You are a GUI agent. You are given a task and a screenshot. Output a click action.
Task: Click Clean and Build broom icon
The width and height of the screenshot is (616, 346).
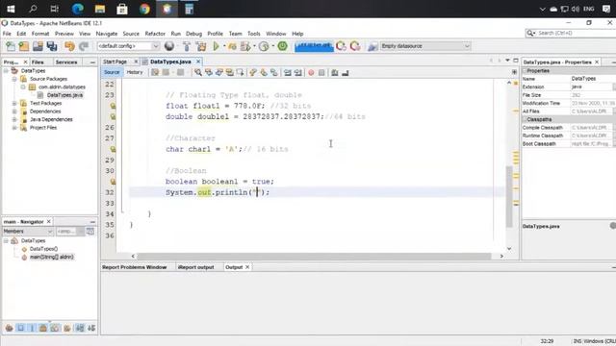[x=201, y=46]
